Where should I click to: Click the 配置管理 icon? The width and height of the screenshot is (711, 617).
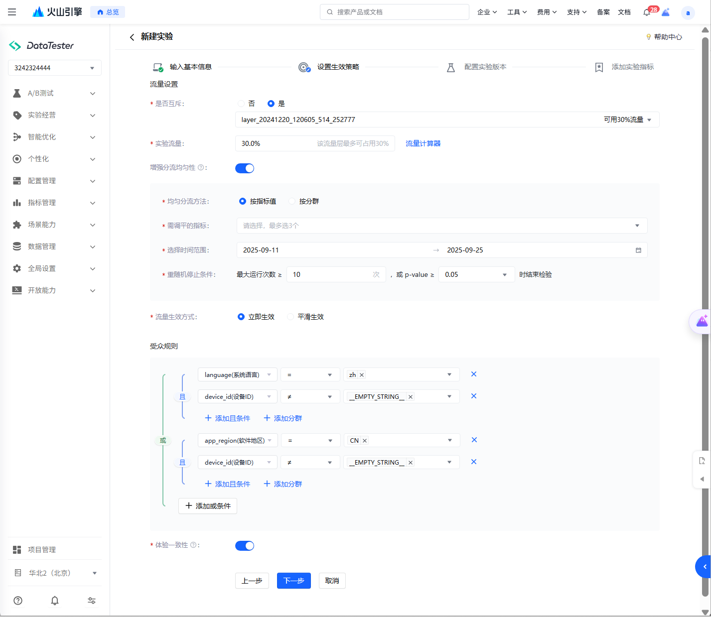click(x=17, y=181)
